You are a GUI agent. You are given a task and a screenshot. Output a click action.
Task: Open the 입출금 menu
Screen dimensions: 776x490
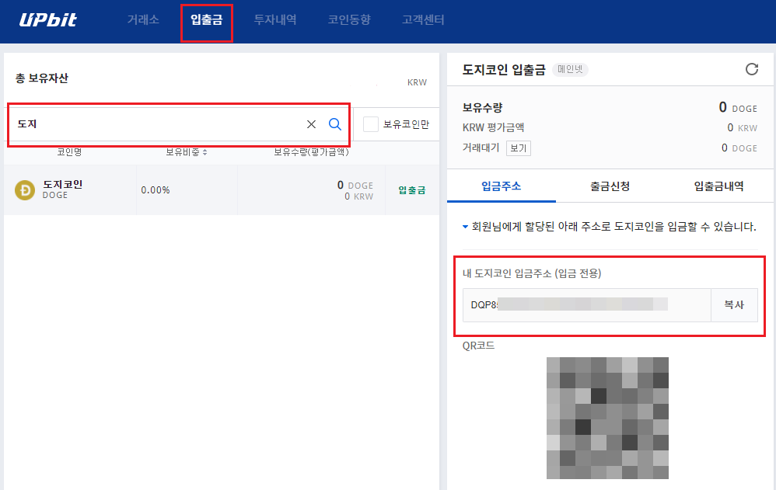[207, 19]
